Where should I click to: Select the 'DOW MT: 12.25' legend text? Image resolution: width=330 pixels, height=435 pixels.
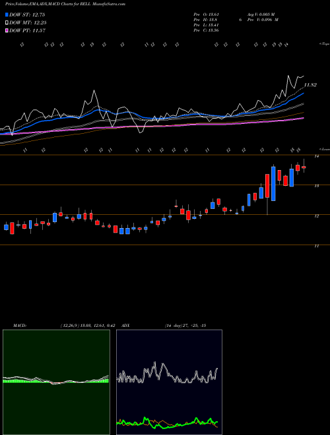coord(28,23)
